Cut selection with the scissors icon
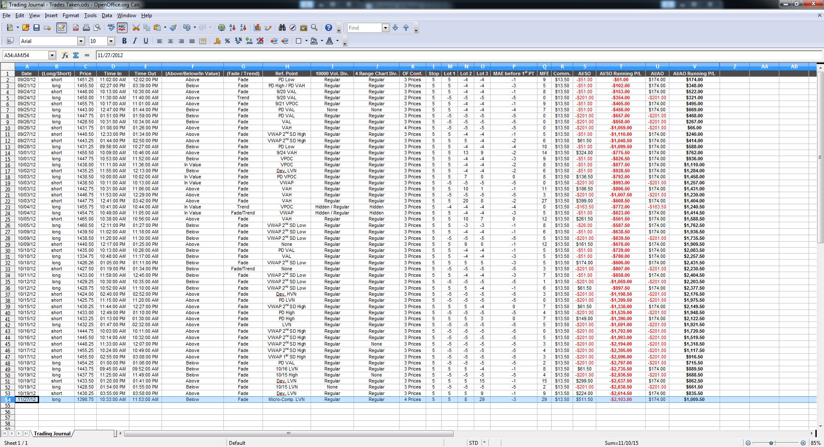Screen dimensions: 824x447 136,28
